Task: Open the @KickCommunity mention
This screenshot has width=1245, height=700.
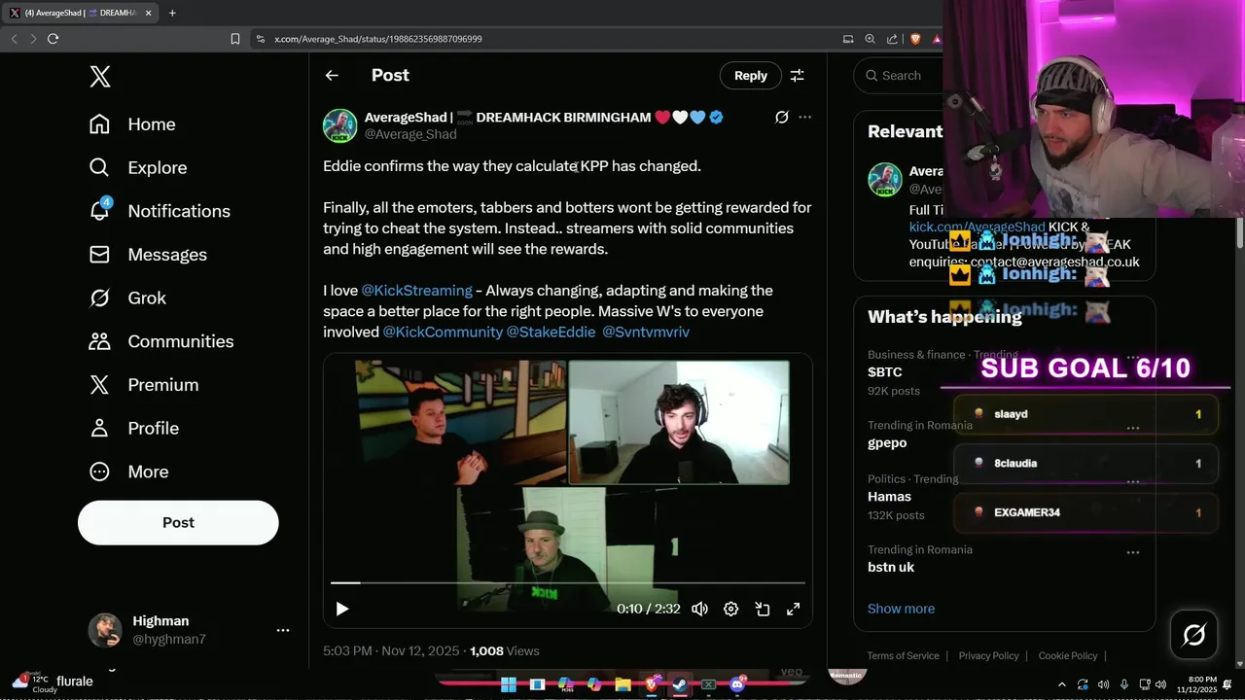Action: (x=443, y=332)
